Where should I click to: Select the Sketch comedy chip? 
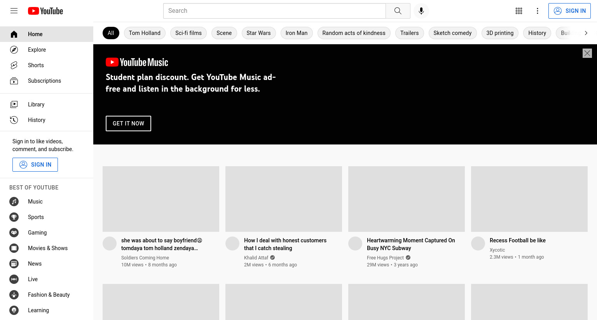(452, 33)
